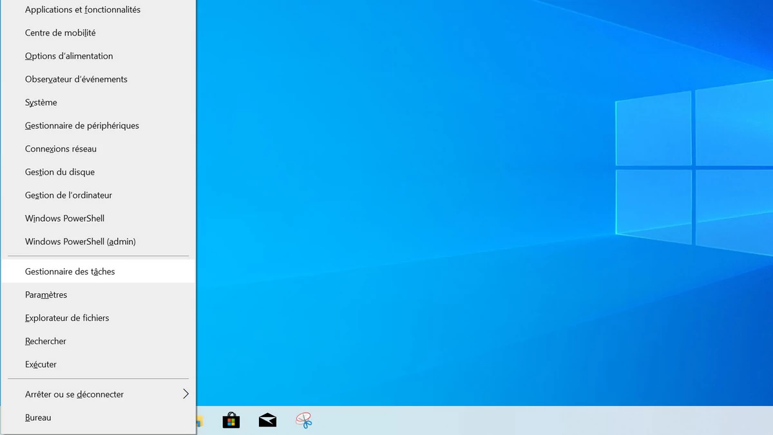Select Exécuter to open the Run dialog
The width and height of the screenshot is (773, 435).
[41, 364]
